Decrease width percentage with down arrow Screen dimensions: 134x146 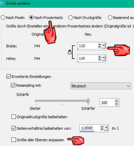pos(99,47)
